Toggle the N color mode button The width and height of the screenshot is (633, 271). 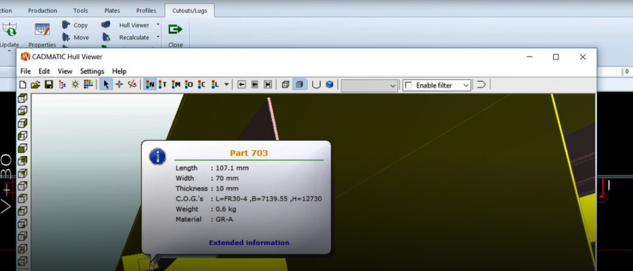click(150, 85)
